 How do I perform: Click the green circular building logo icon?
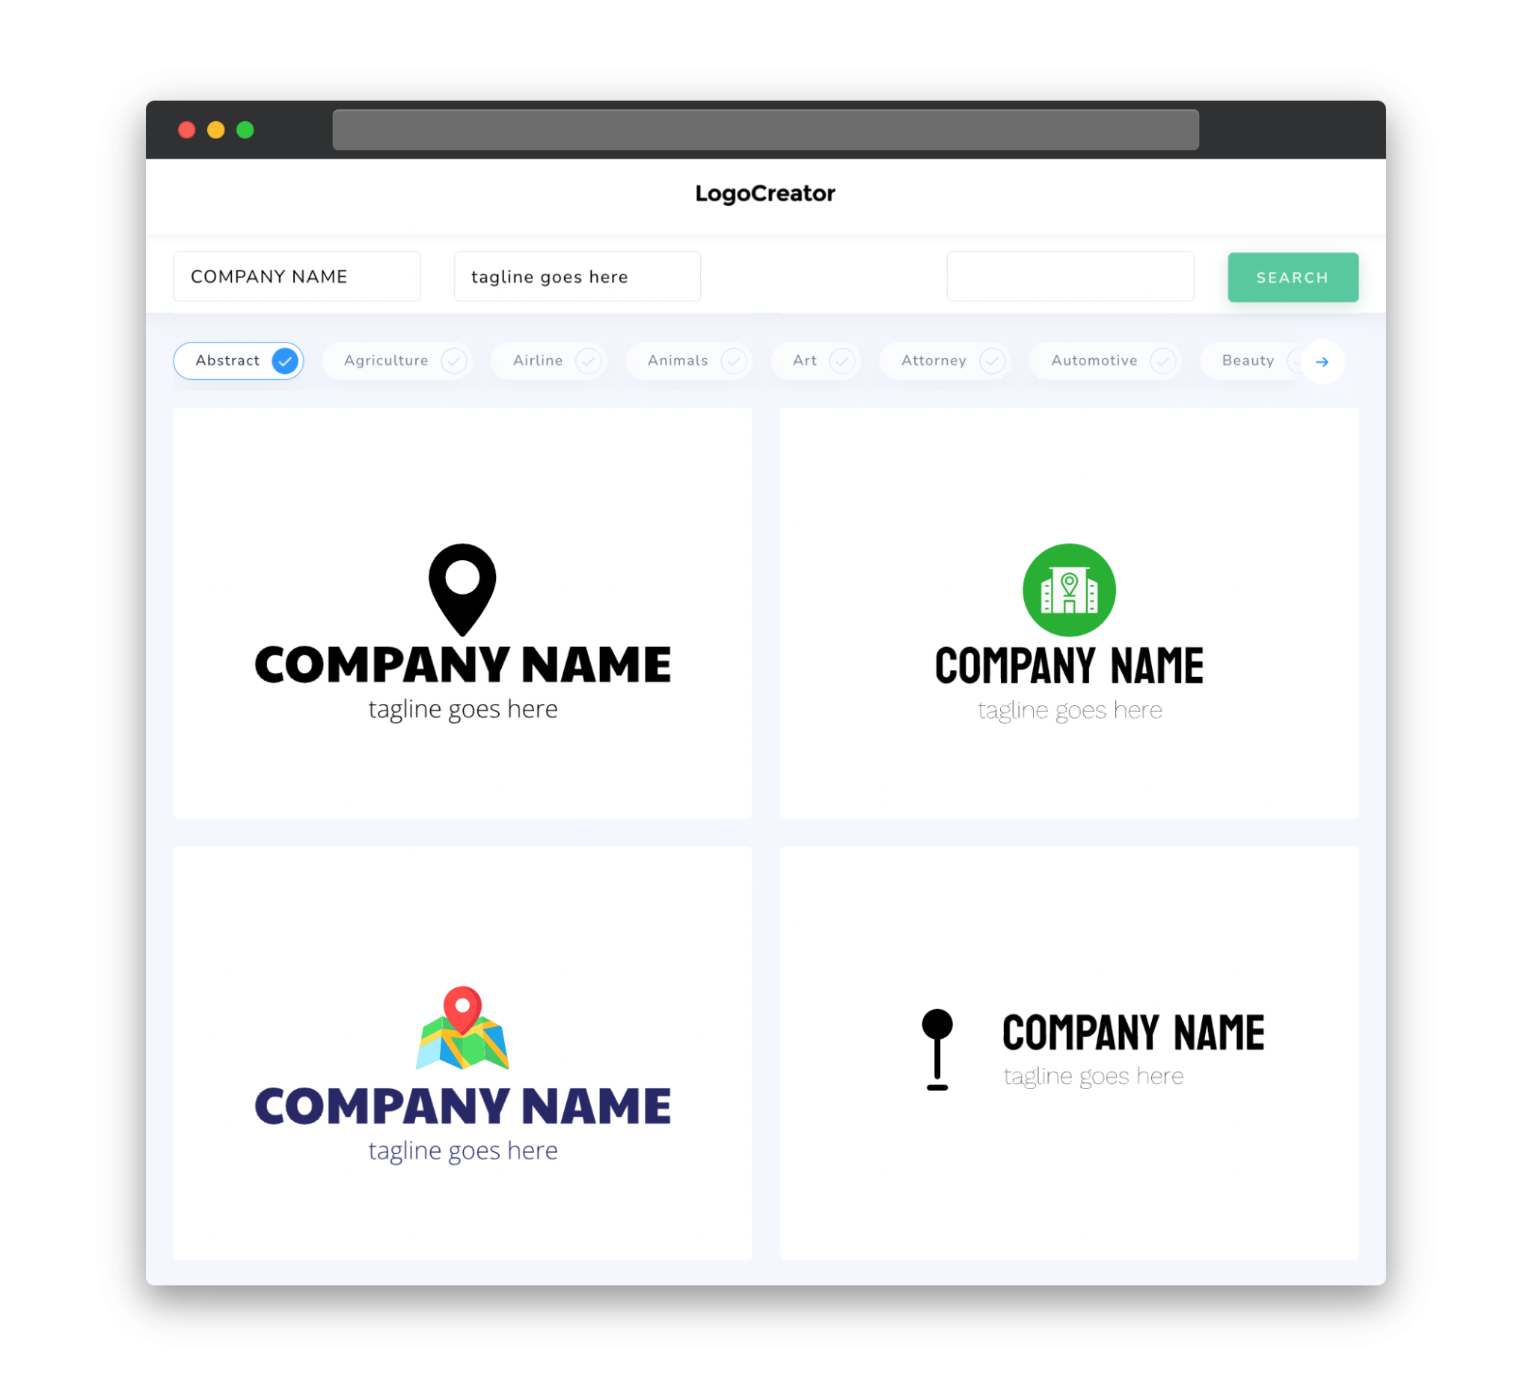click(1067, 588)
